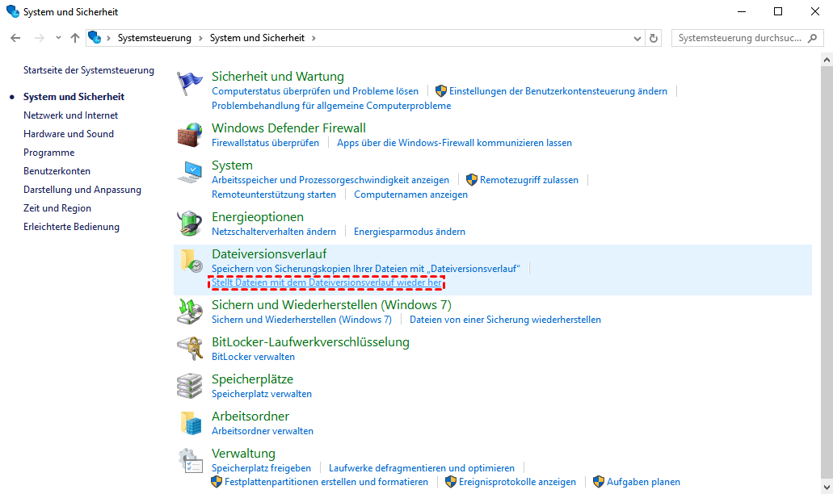
Task: Expand chevron after Systemsteuerung breadcrumb
Action: [x=201, y=38]
